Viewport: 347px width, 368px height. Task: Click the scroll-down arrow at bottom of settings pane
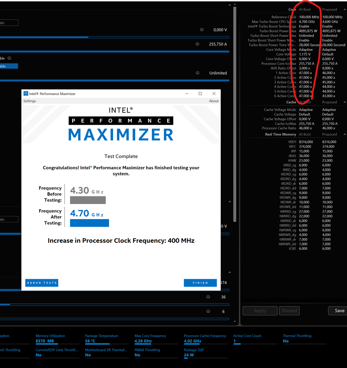235,322
